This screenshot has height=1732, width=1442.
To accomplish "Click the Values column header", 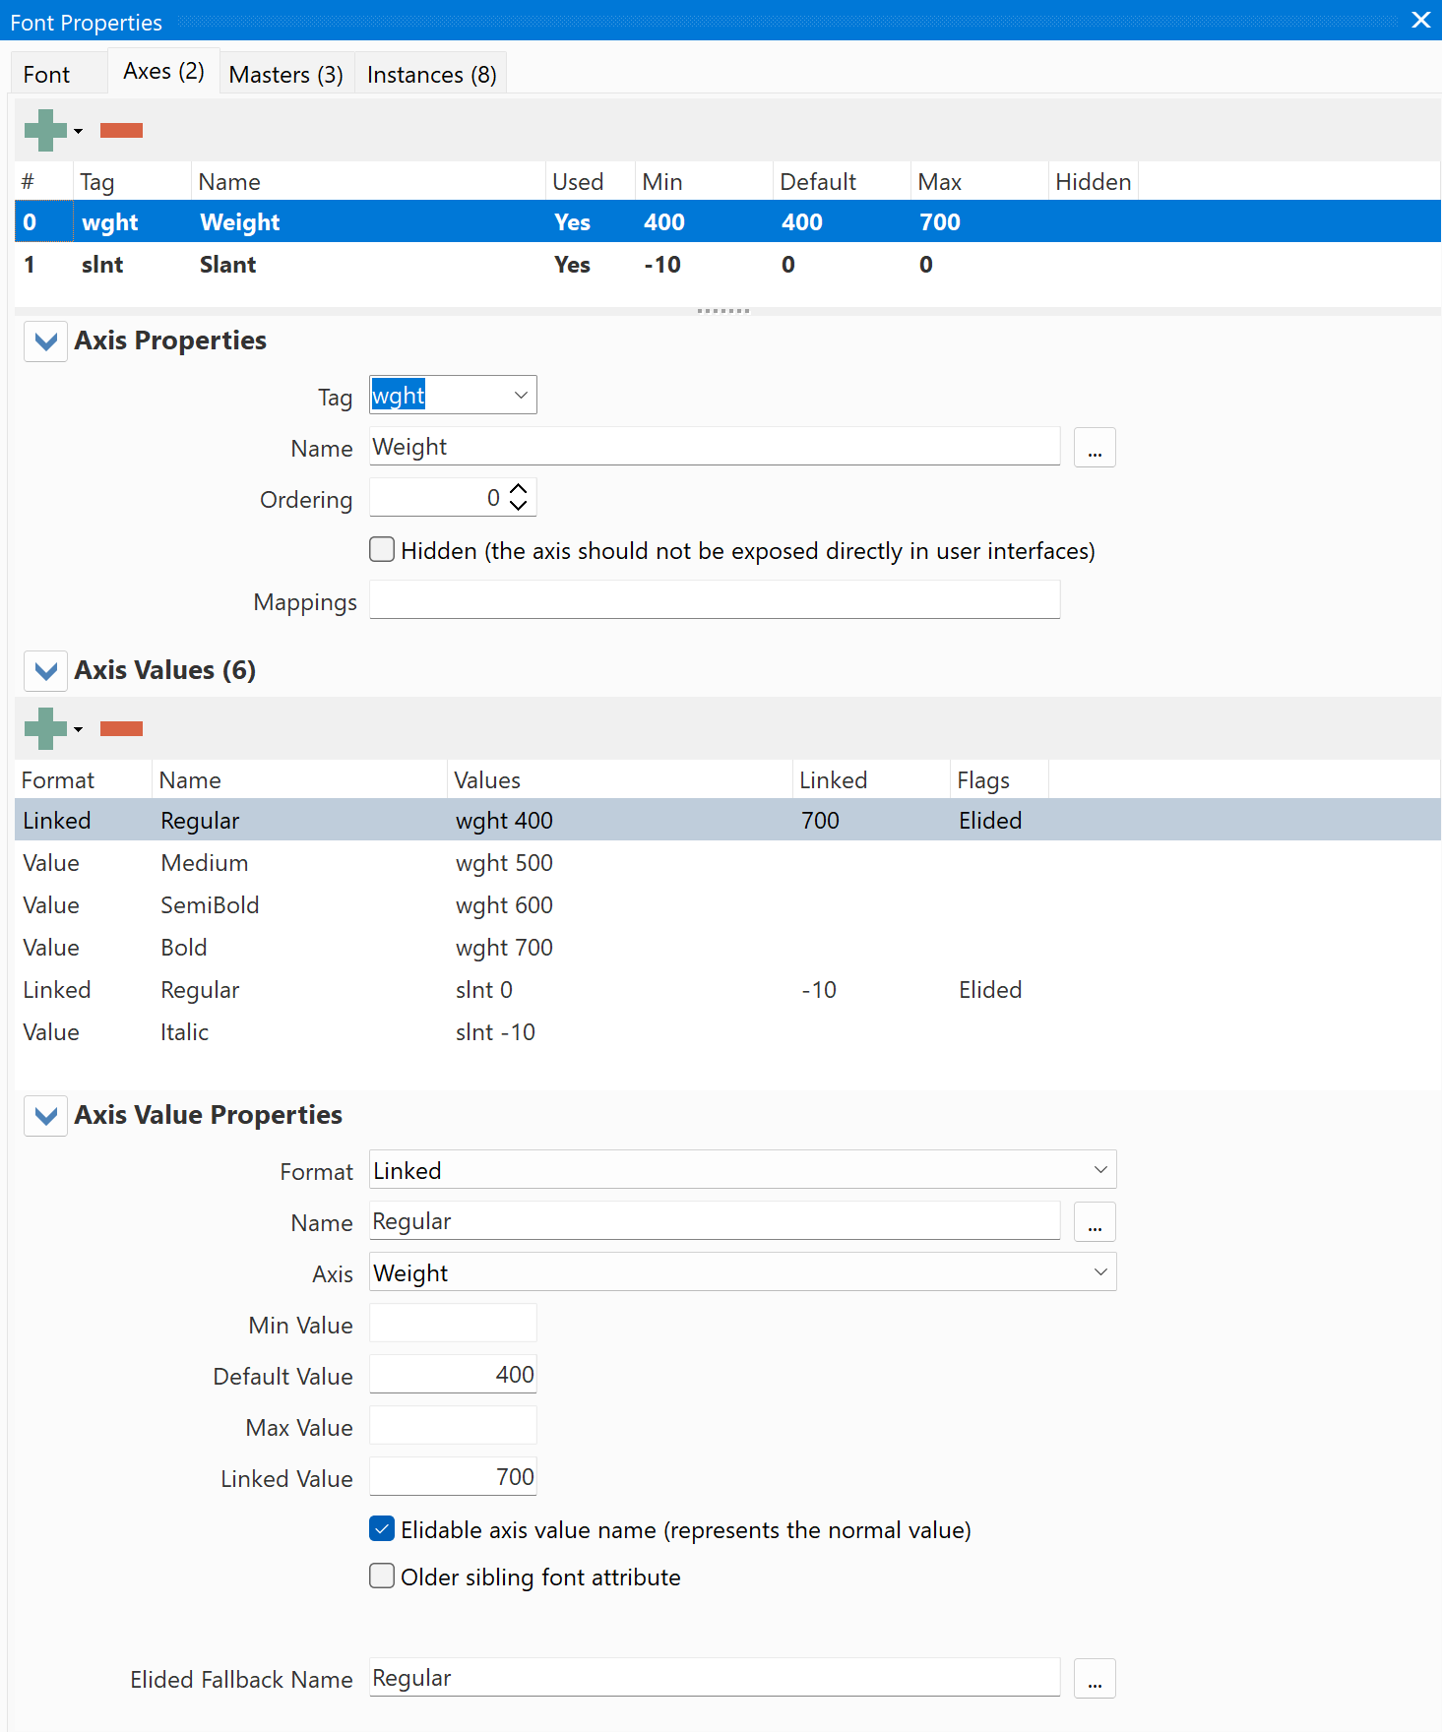I will click(620, 779).
